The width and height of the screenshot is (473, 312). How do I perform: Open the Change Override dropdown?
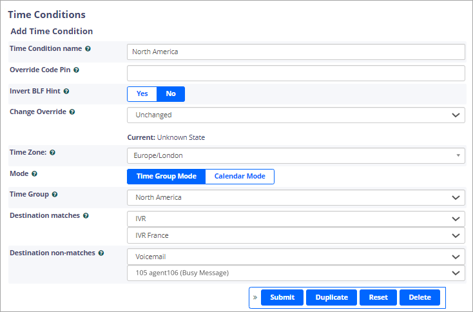click(x=296, y=115)
